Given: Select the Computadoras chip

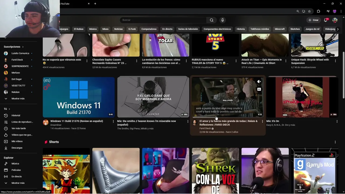Looking at the screenshot, I should coord(149,29).
